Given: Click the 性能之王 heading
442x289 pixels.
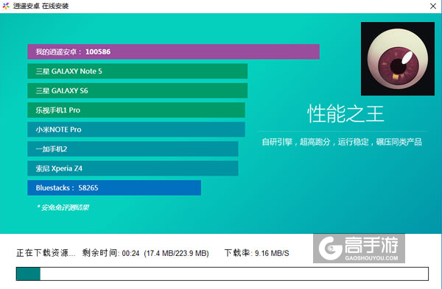Looking at the screenshot, I should [x=345, y=114].
